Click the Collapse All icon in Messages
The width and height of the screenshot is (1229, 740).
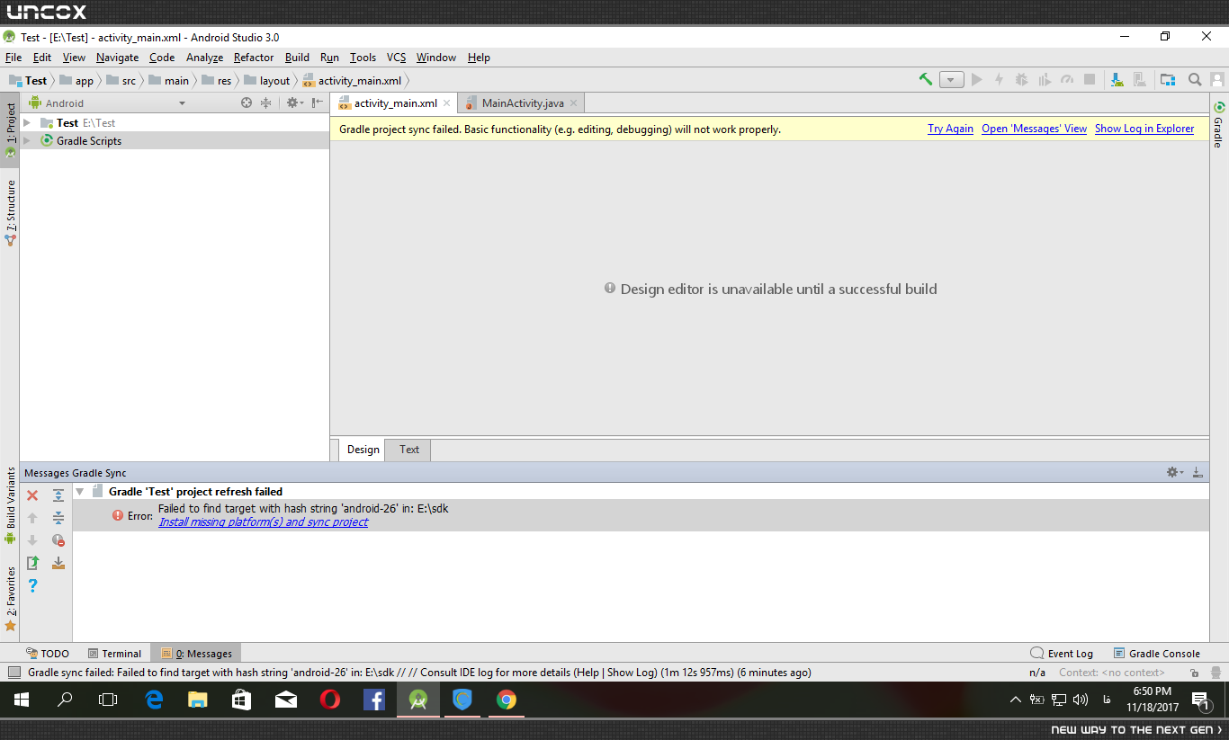click(58, 518)
